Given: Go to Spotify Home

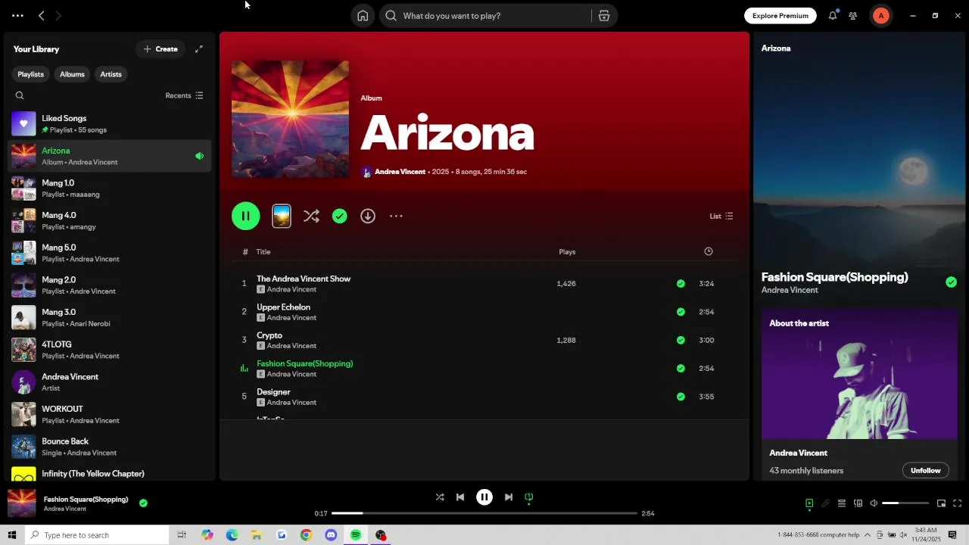Looking at the screenshot, I should coord(363,16).
